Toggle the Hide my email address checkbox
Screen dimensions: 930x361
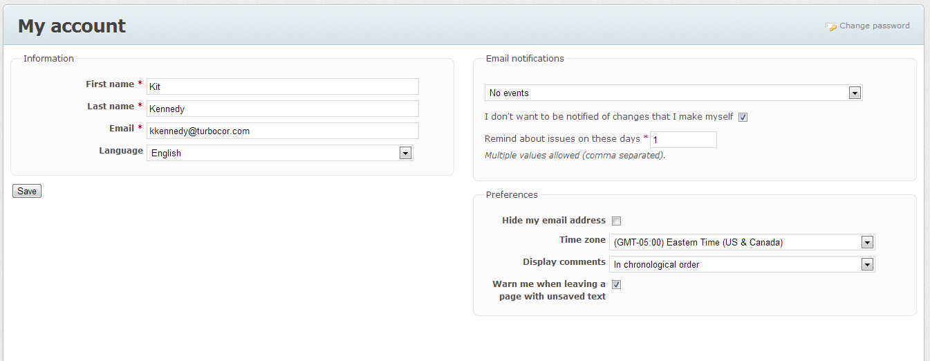pyautogui.click(x=616, y=221)
